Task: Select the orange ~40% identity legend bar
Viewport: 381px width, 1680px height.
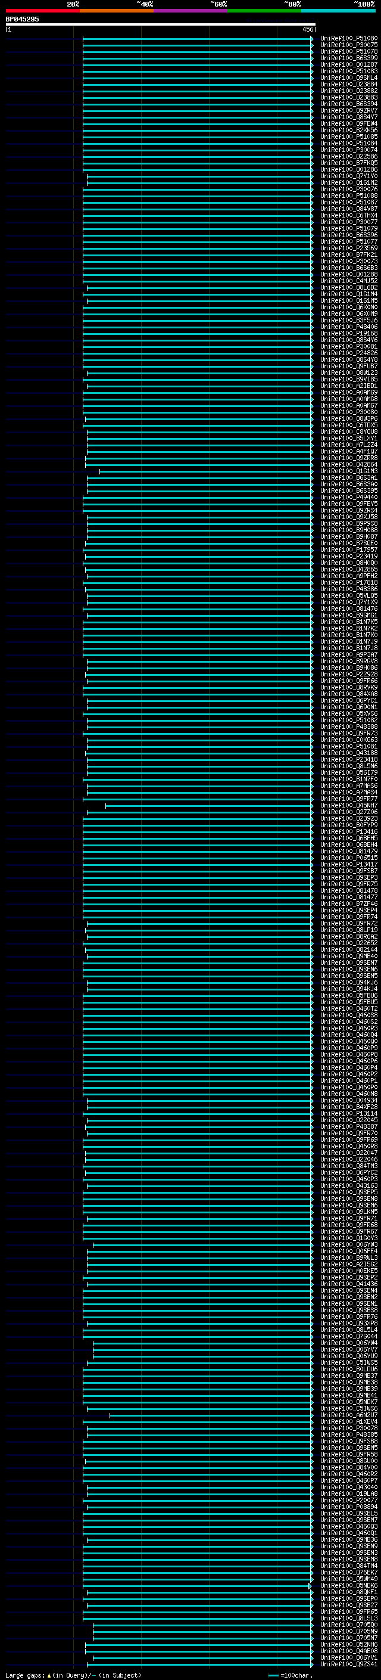Action: point(117,11)
